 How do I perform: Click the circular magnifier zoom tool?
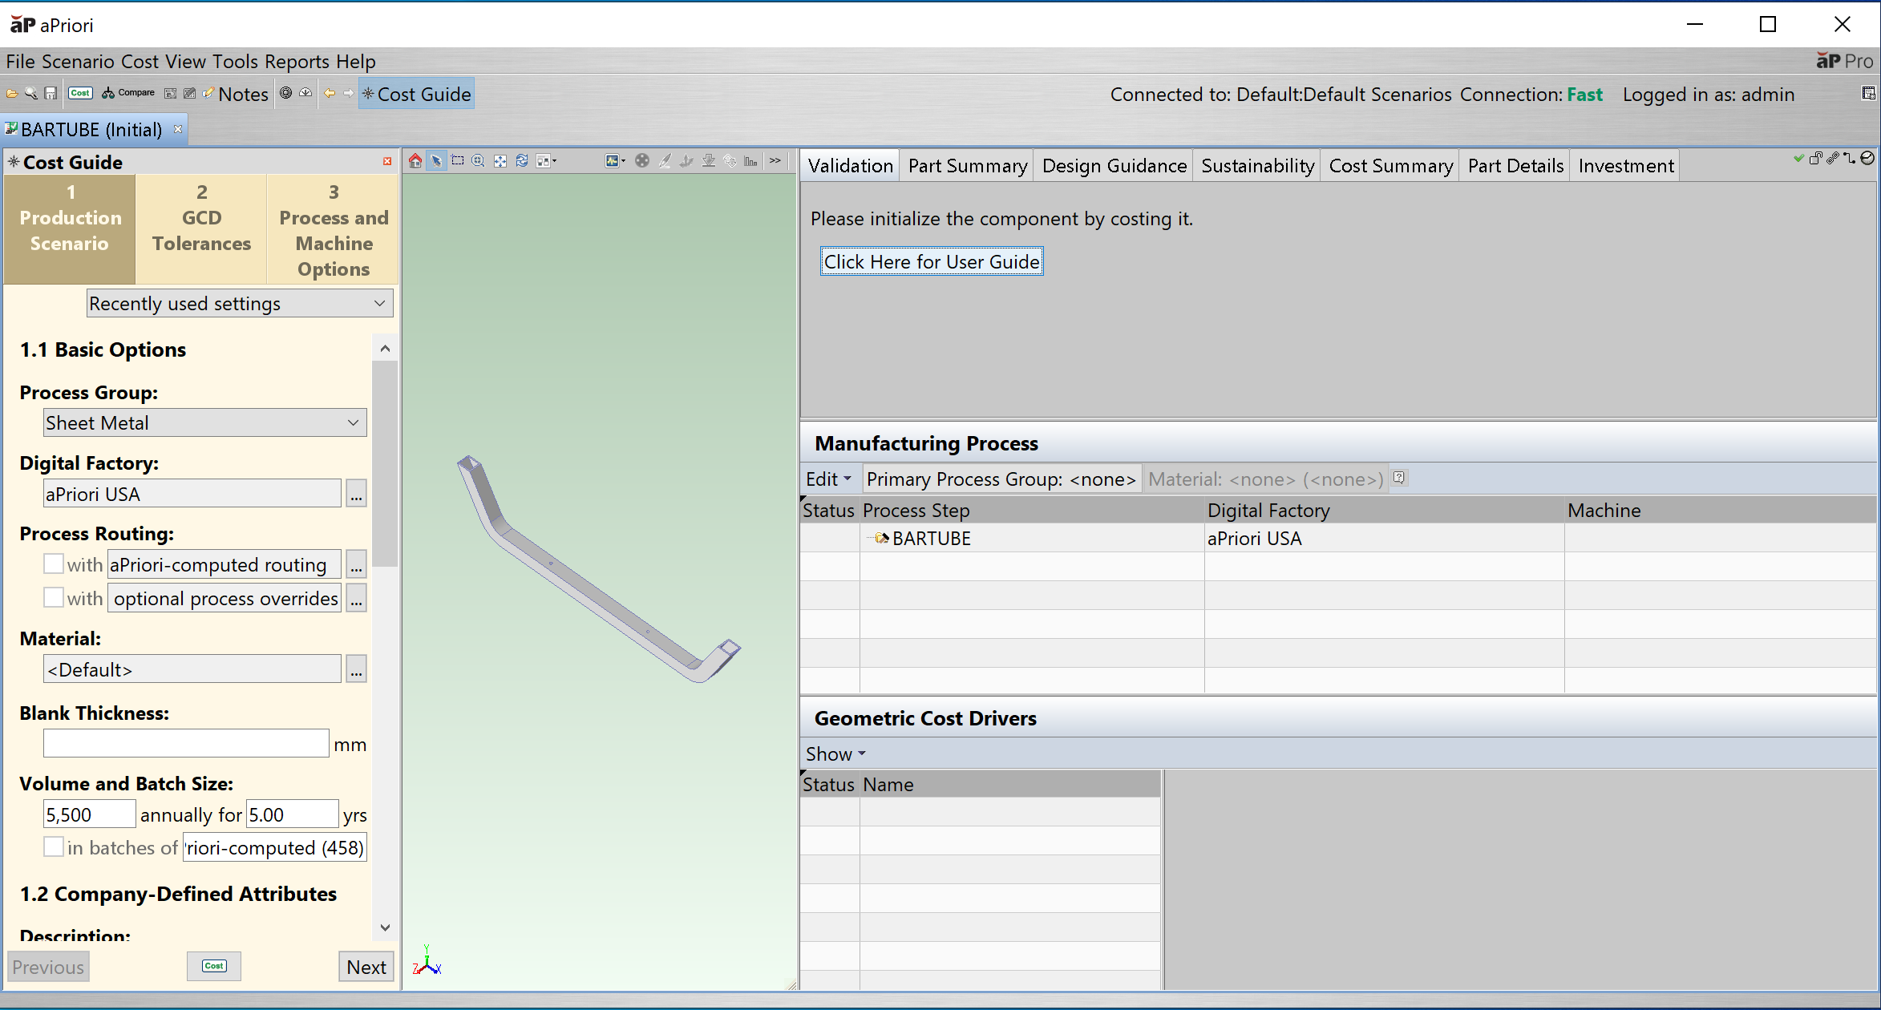point(479,161)
